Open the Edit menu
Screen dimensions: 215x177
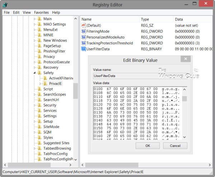coord(16,13)
